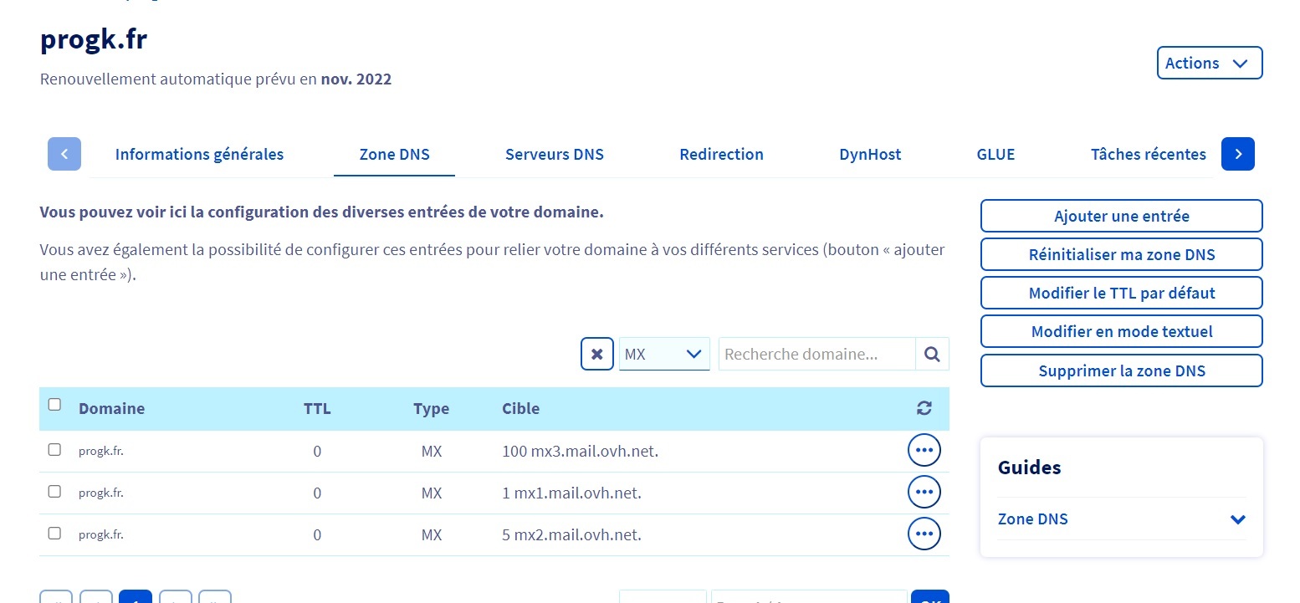This screenshot has width=1300, height=603.
Task: Focus the Recherche domaine search field
Action: 816,354
